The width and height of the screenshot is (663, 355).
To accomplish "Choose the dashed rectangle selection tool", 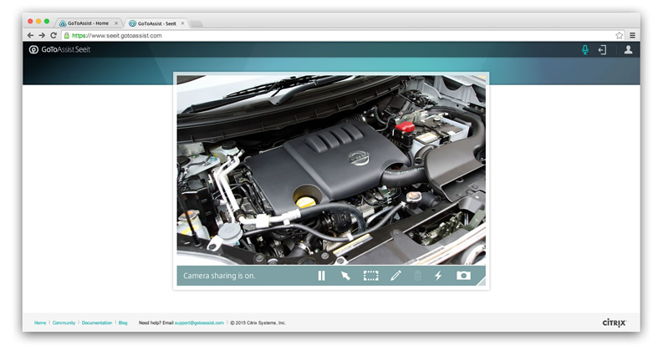I will tap(371, 276).
